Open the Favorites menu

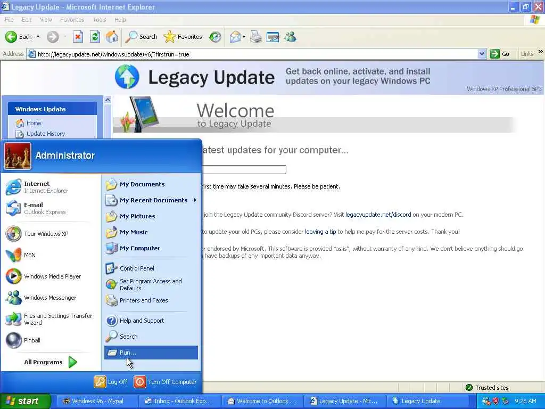pos(72,20)
